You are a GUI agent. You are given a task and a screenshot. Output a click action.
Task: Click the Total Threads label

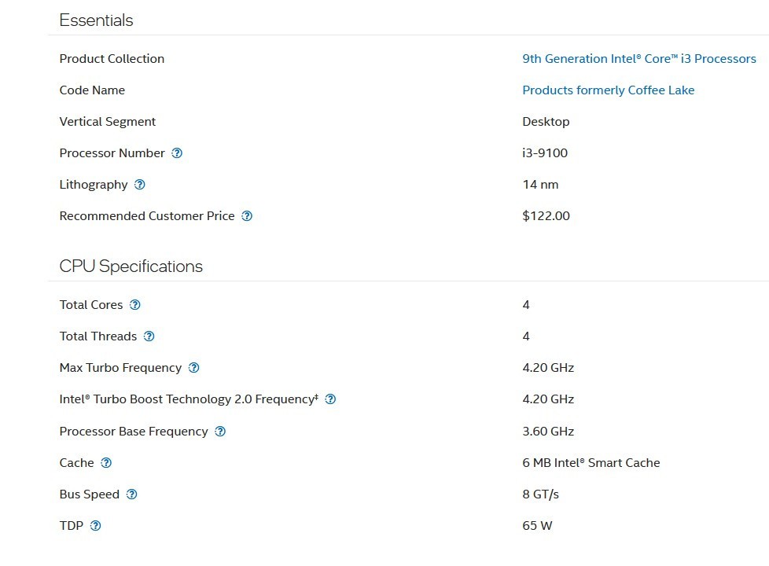coord(98,336)
